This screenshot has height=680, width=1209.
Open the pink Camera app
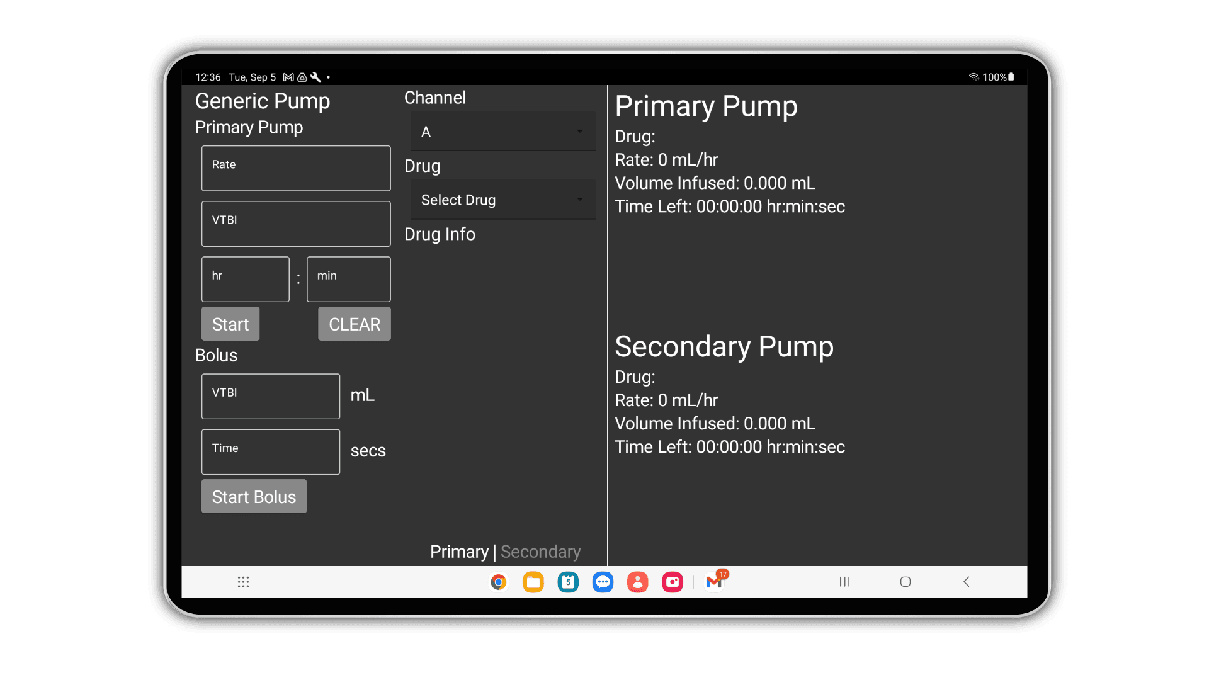tap(672, 582)
